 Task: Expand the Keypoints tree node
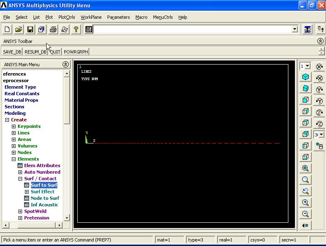[x=14, y=126]
